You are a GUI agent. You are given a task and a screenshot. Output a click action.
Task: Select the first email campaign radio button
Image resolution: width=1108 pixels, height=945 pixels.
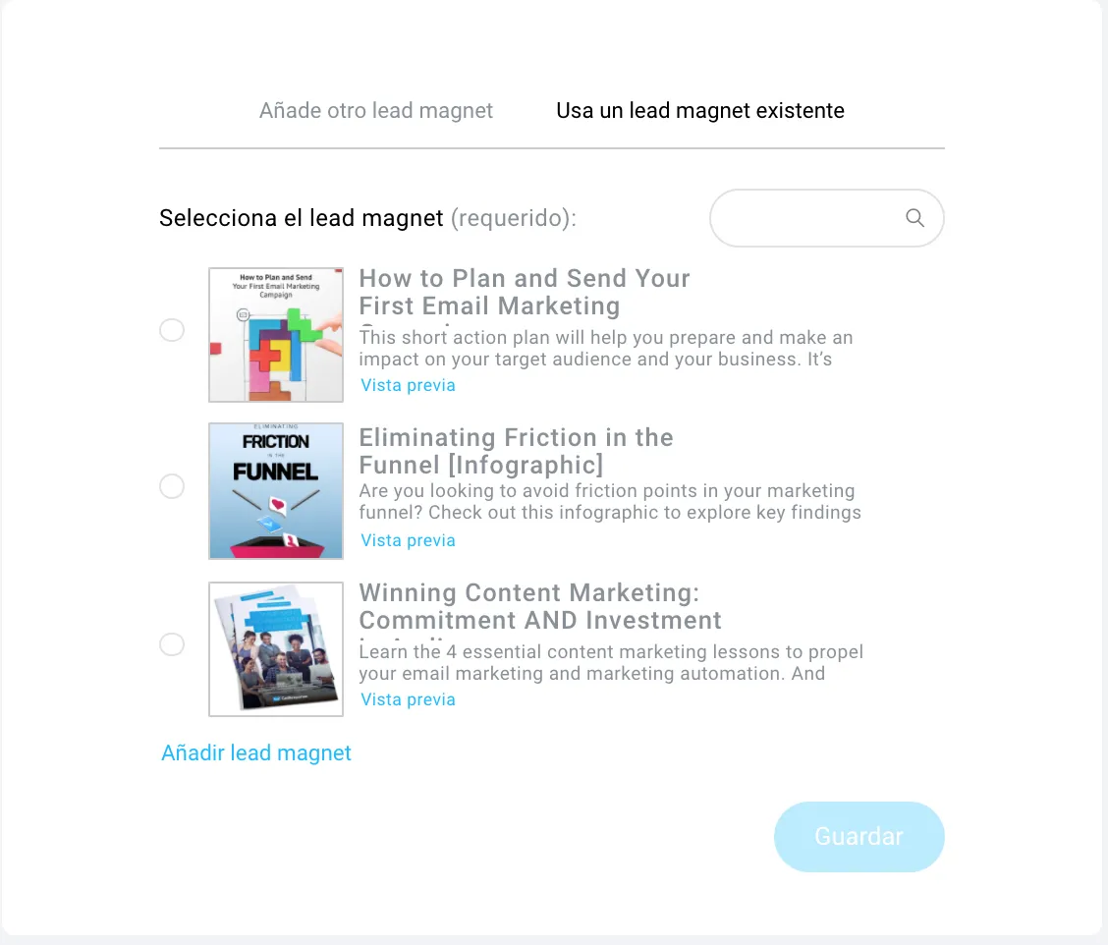[x=172, y=330]
